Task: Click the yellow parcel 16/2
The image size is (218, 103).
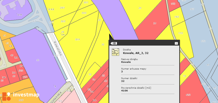Action: 176,17
